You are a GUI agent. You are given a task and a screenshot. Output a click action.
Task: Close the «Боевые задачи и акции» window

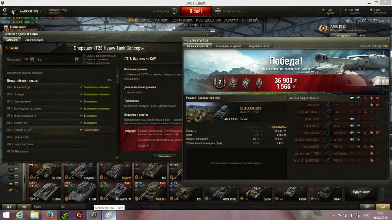[x=207, y=33]
